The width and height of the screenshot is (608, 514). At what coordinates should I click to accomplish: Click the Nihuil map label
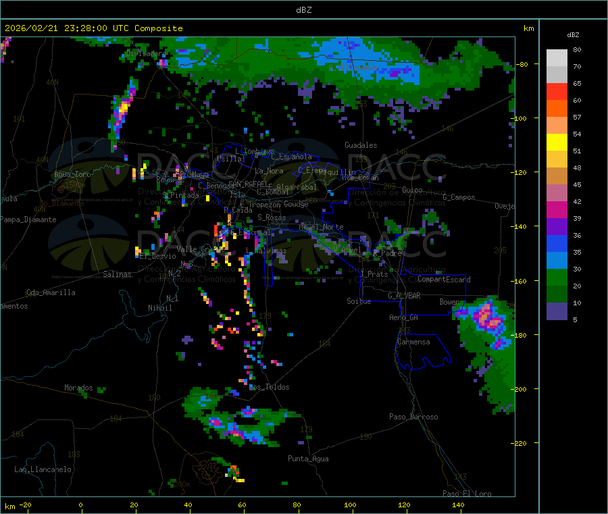[159, 308]
